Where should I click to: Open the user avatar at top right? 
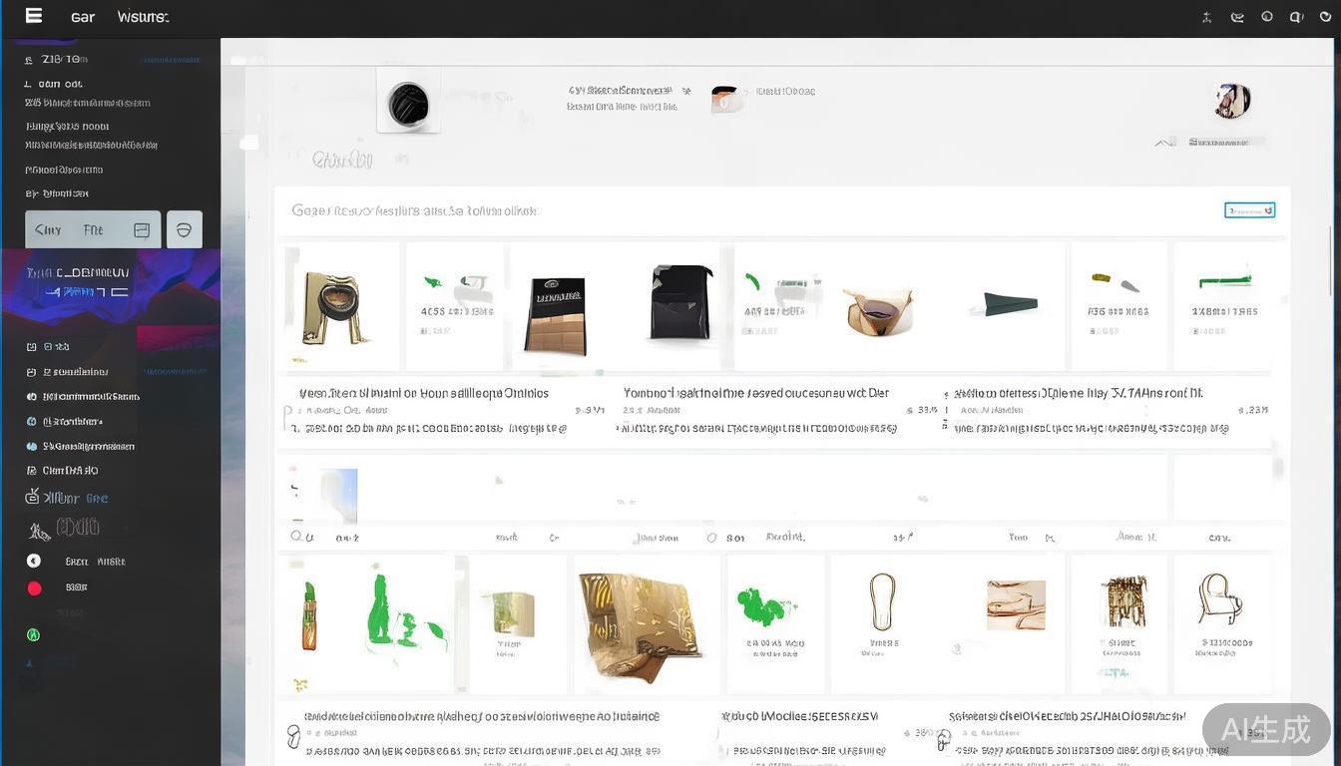pyautogui.click(x=1231, y=100)
